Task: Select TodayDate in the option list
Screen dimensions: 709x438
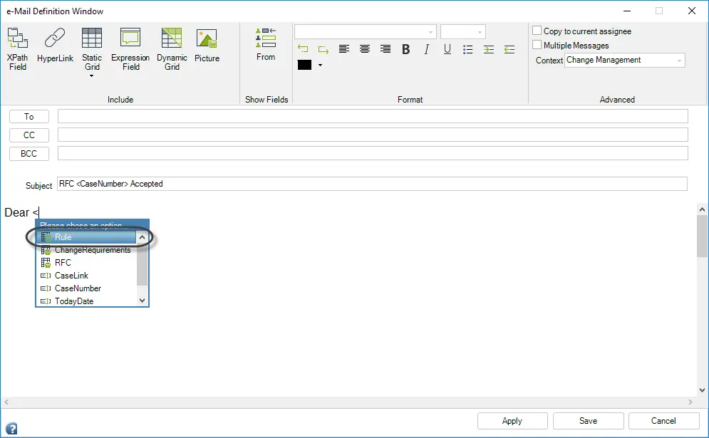Action: point(87,301)
